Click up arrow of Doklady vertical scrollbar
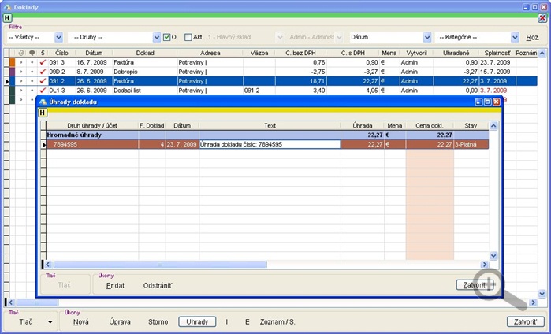This screenshot has height=334, width=551. pos(542,54)
